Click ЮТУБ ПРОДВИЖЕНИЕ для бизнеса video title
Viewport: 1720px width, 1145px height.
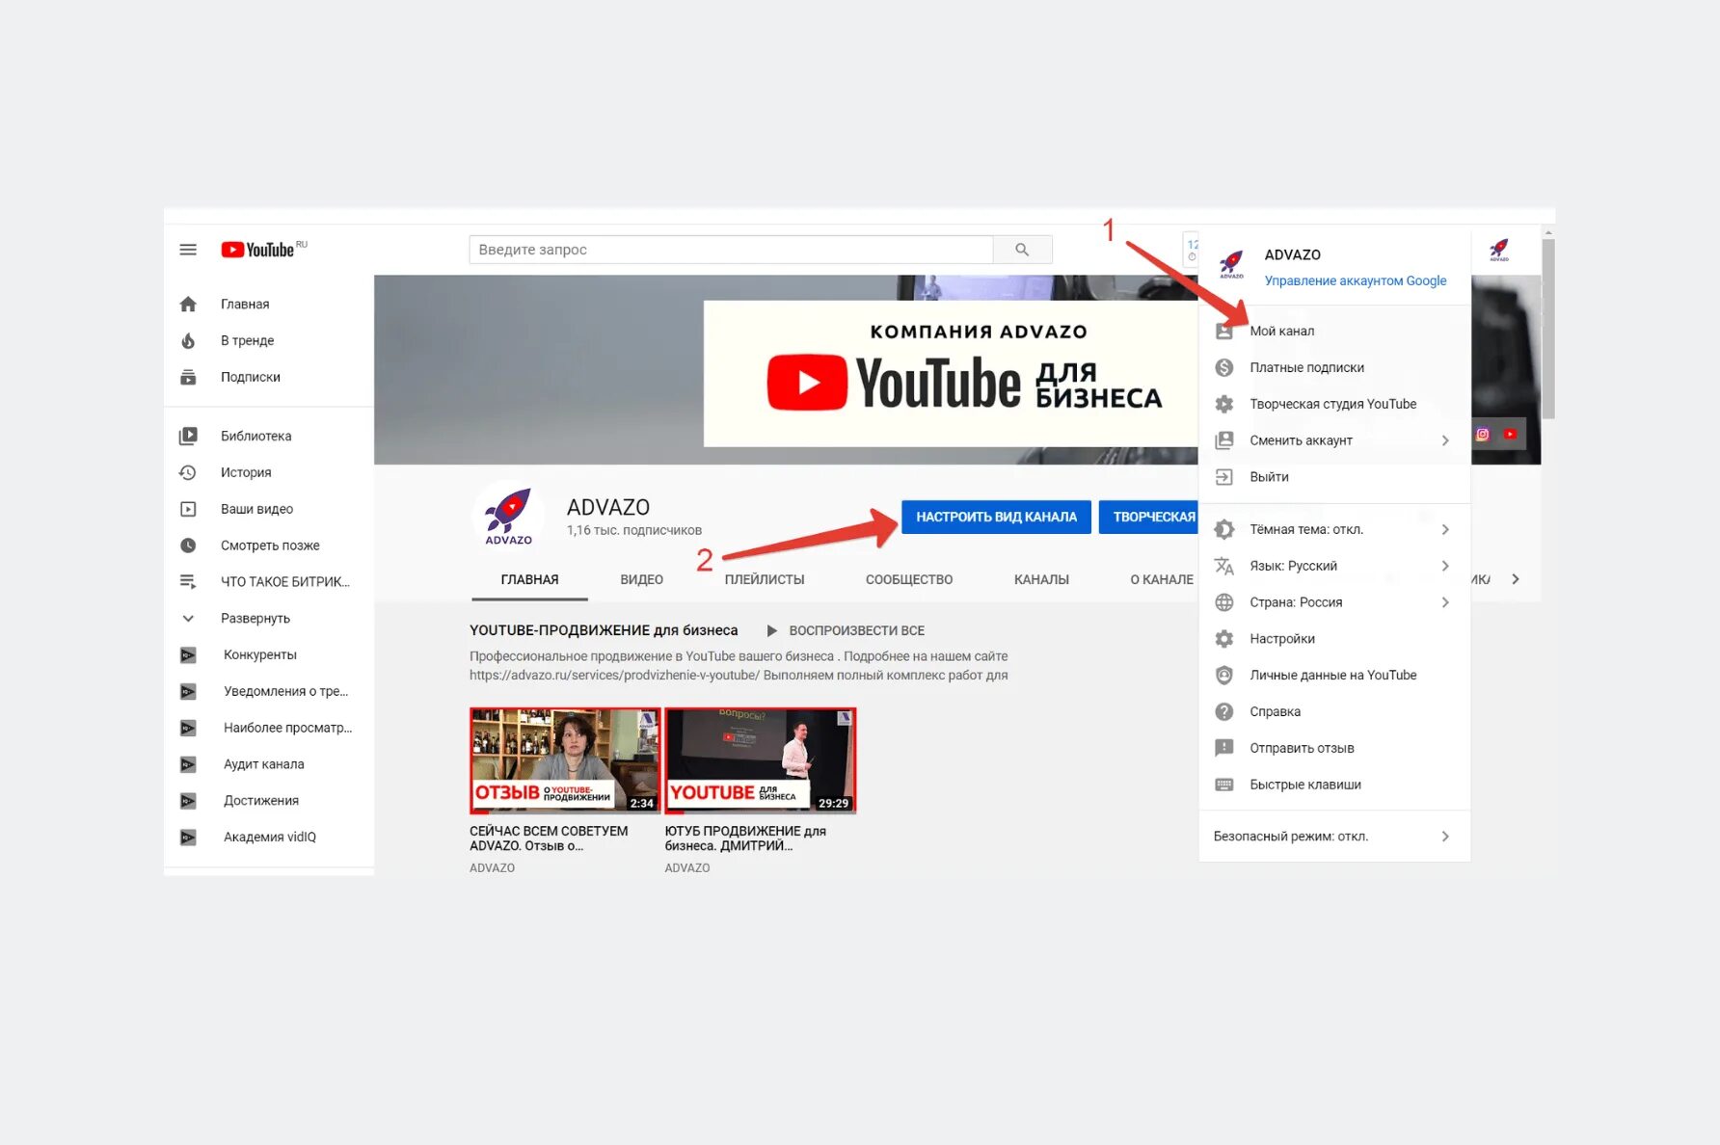click(x=745, y=839)
